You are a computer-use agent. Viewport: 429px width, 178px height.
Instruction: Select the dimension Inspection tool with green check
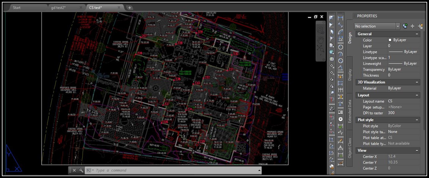pos(340,126)
